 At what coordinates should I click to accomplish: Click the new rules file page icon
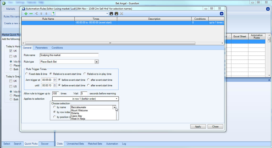(x=53, y=14)
